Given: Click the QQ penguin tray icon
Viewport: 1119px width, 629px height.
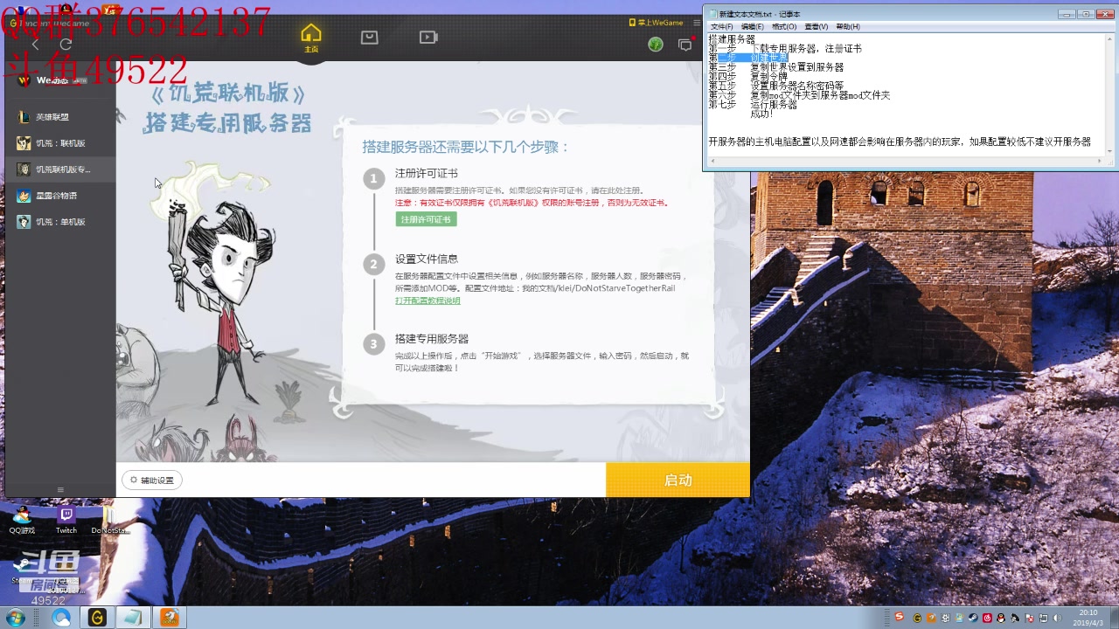Looking at the screenshot, I should (x=999, y=618).
